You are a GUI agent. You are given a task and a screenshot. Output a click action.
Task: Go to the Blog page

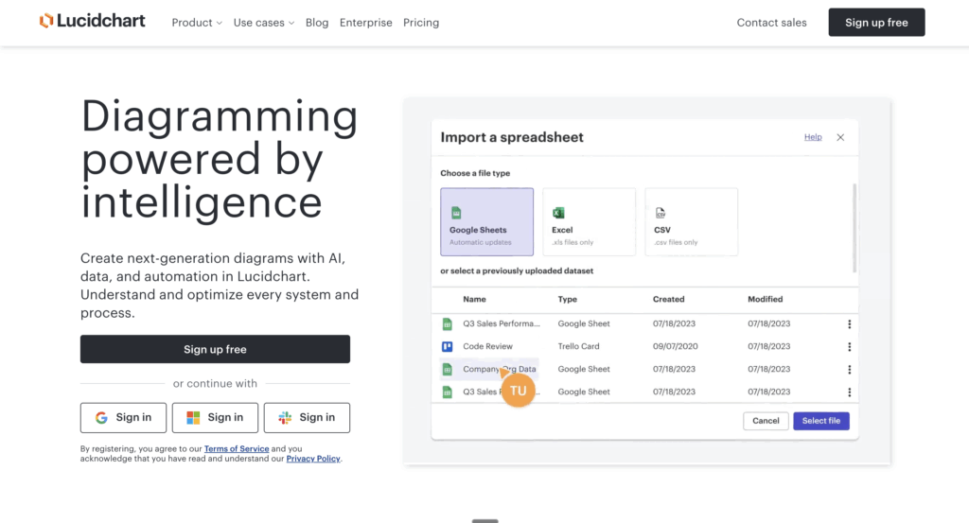click(317, 23)
